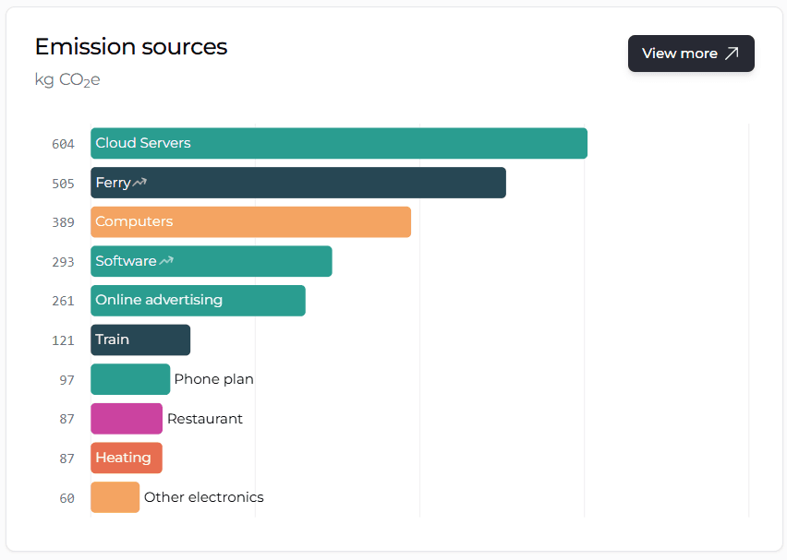Select the Emission sources title

tap(130, 46)
